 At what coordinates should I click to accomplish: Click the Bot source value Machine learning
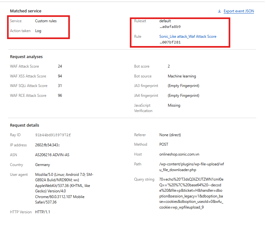click(181, 76)
